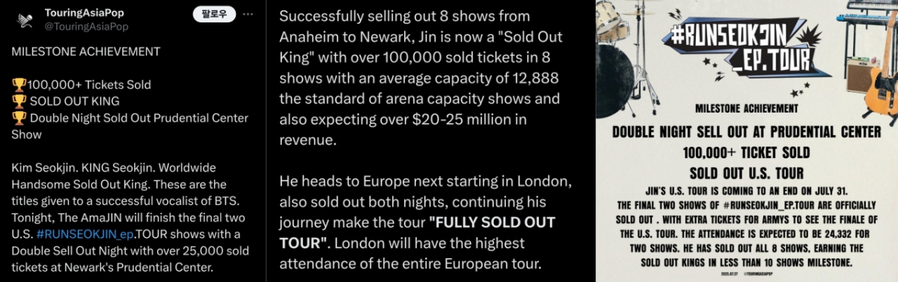Click the trophy emoji beside 100,000+ Tickets Sold

pyautogui.click(x=19, y=84)
